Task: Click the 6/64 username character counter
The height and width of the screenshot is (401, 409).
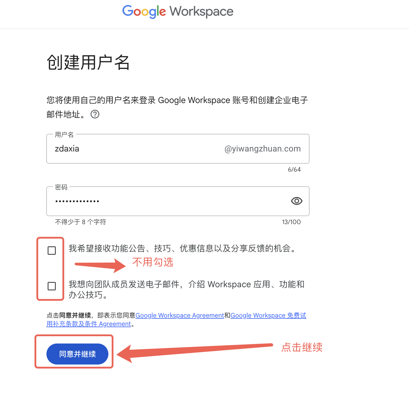Action: 294,170
